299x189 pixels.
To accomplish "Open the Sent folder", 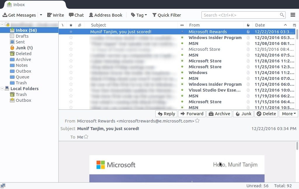I will coord(20,42).
